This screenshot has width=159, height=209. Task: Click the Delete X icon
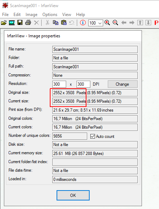click(36, 23)
